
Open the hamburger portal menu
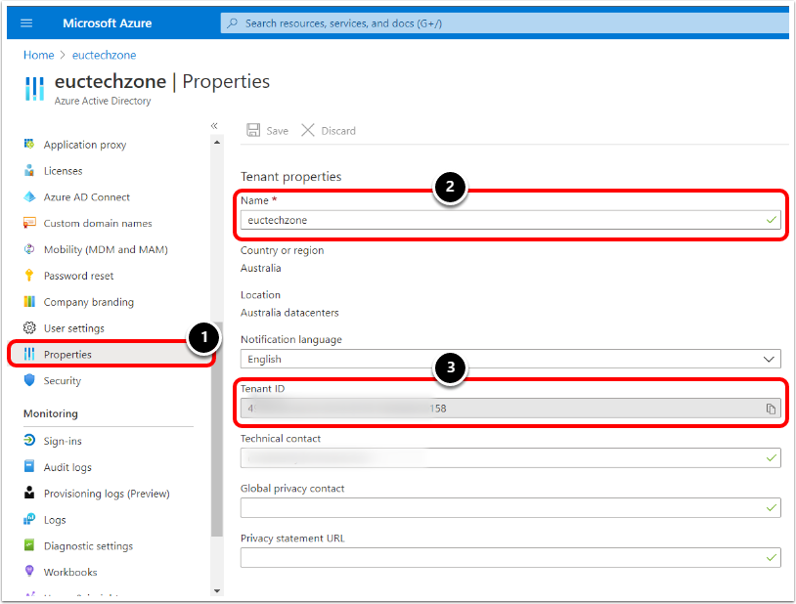(x=26, y=22)
